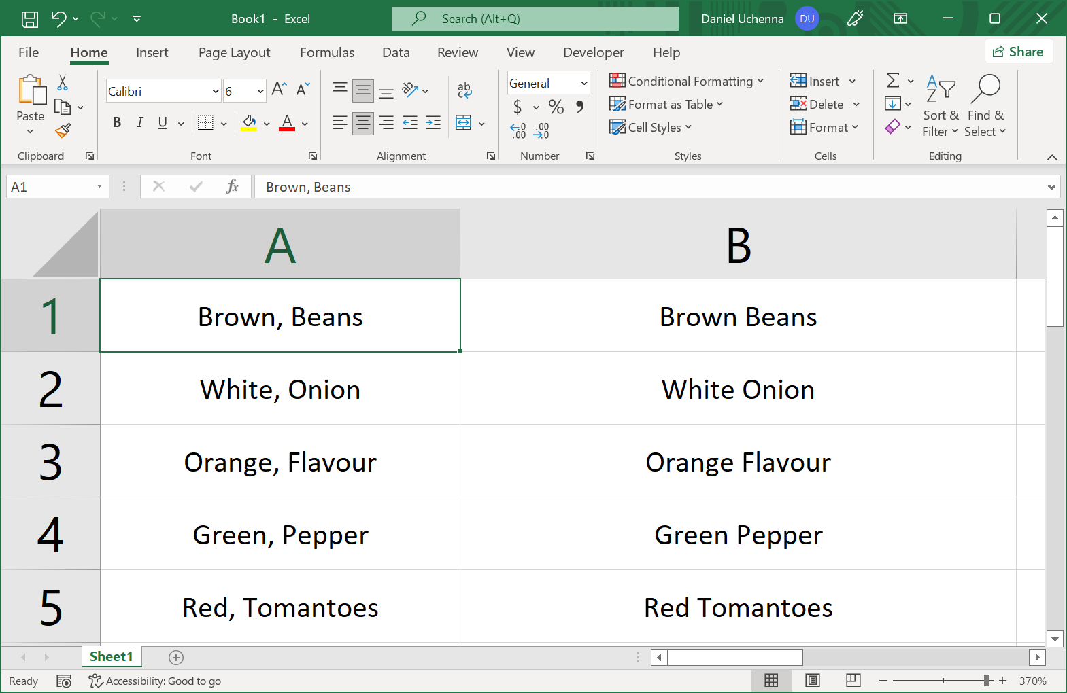Click the Increase Font Size icon
This screenshot has width=1067, height=693.
coord(279,90)
